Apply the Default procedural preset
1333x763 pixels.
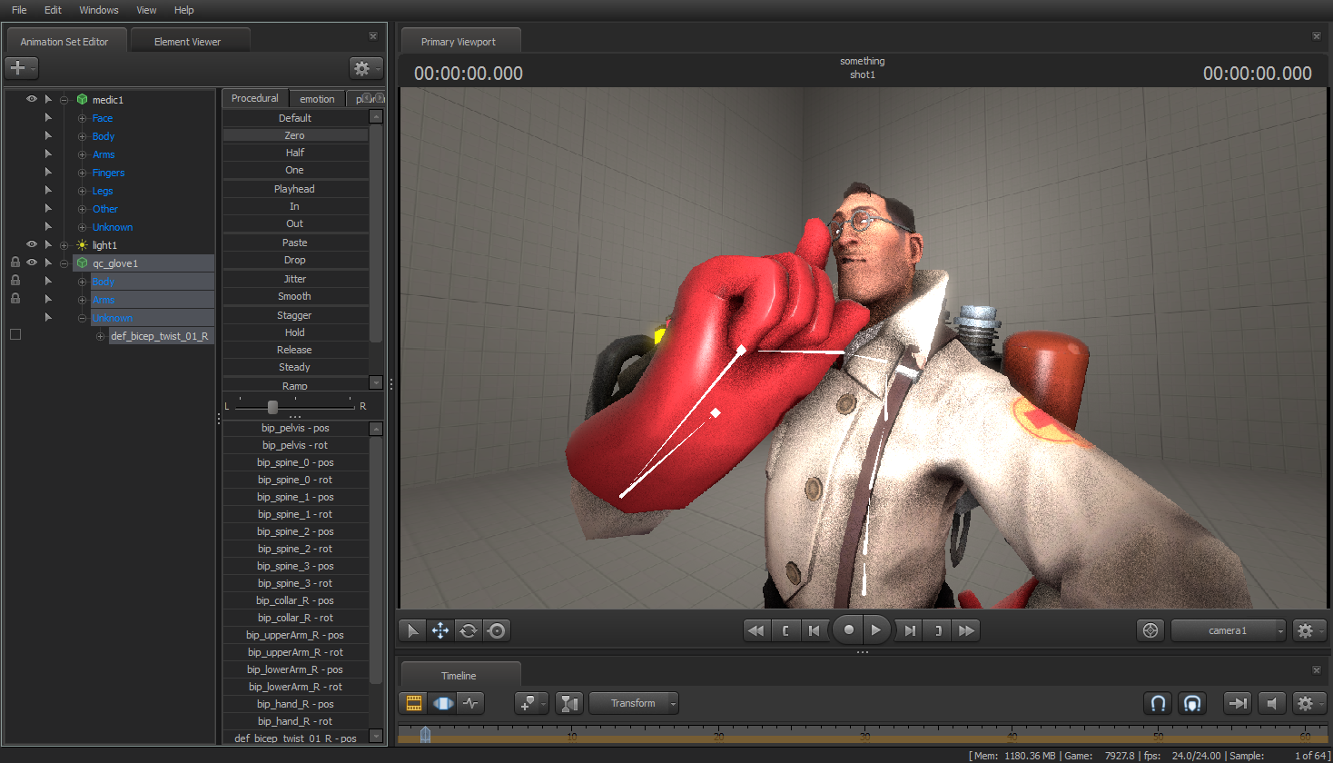(295, 118)
